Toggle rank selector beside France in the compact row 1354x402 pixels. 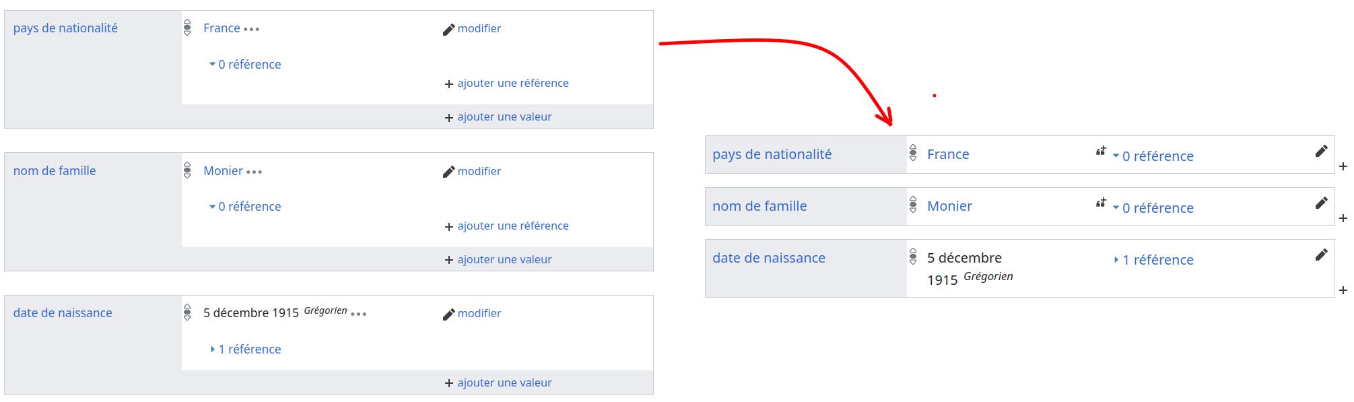point(913,154)
